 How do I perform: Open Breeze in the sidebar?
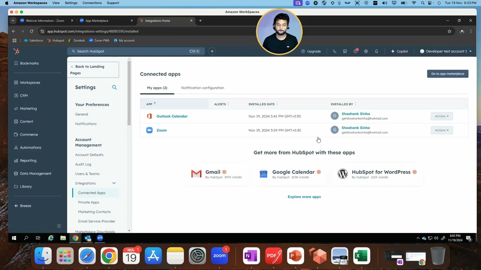click(23, 206)
